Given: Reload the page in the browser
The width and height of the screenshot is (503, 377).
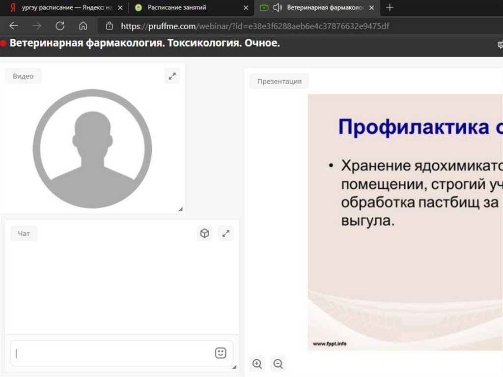Looking at the screenshot, I should [x=60, y=26].
